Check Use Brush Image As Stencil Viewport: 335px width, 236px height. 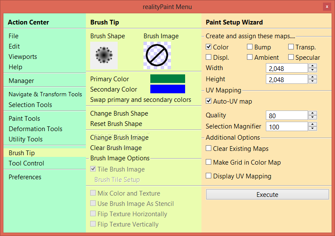pyautogui.click(x=93, y=203)
